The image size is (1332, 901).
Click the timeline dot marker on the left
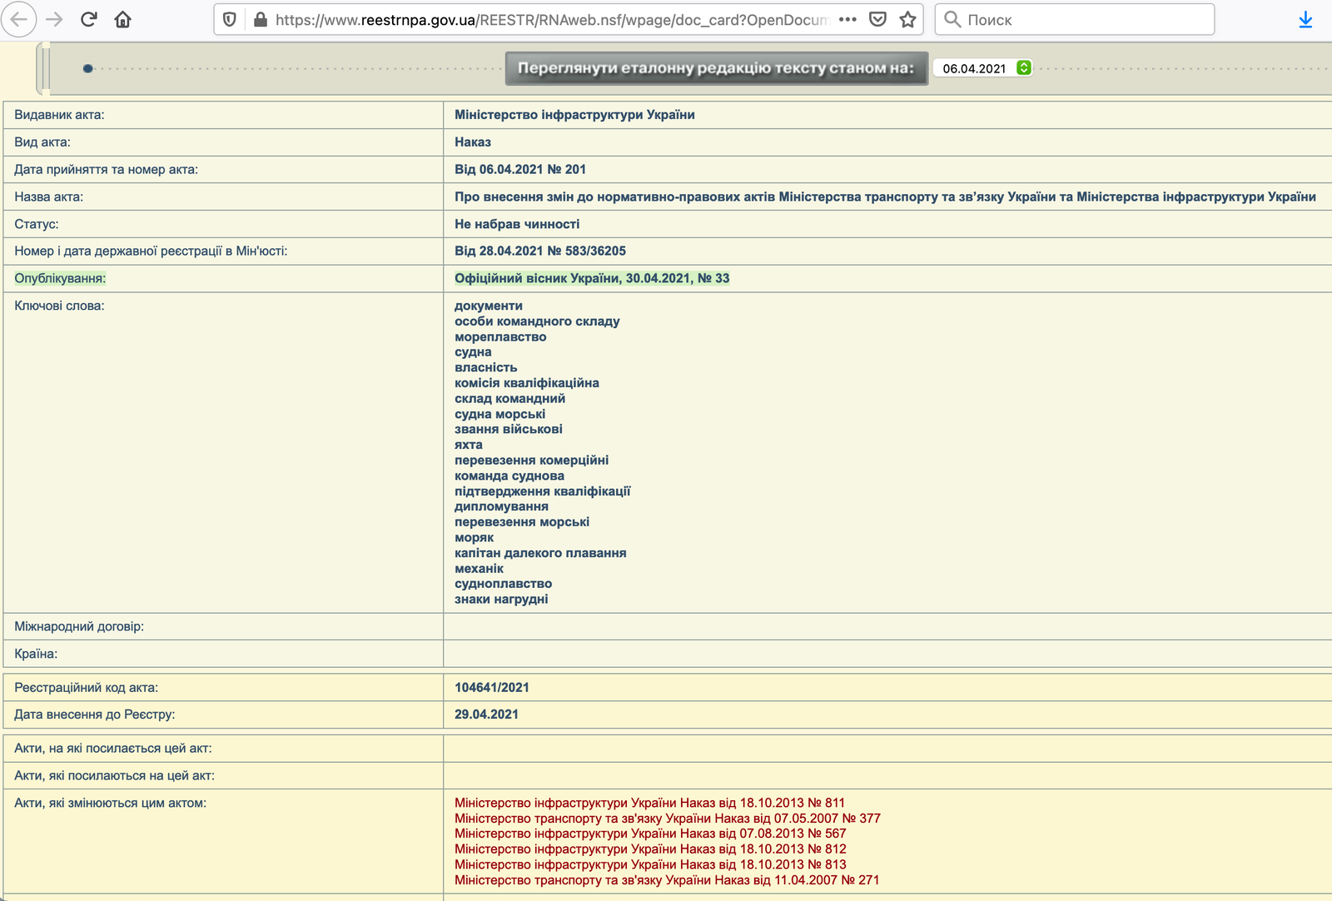pos(87,68)
